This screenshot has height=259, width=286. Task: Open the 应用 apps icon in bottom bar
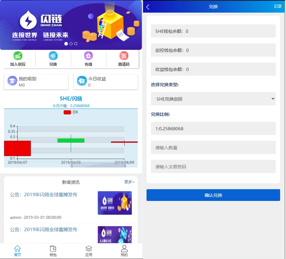pyautogui.click(x=89, y=251)
